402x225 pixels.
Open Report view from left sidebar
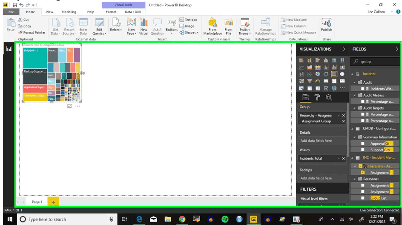tap(9, 49)
